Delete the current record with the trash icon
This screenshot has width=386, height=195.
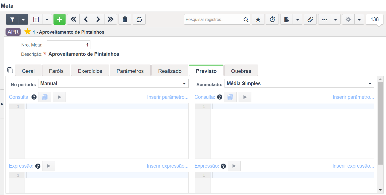point(125,19)
